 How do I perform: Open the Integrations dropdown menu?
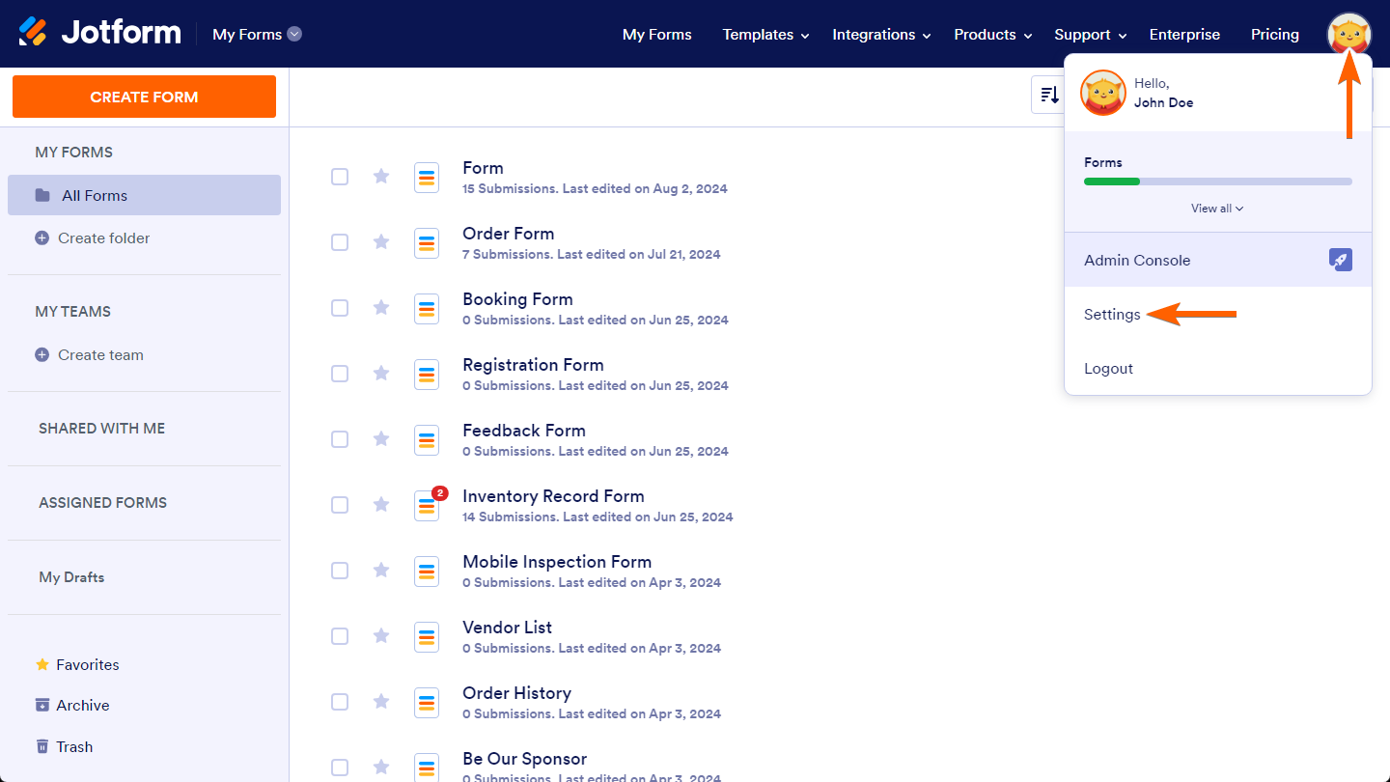click(882, 35)
